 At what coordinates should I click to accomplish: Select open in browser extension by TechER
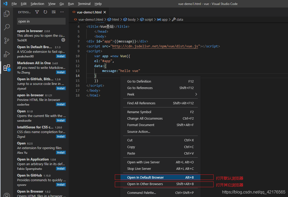point(41,35)
